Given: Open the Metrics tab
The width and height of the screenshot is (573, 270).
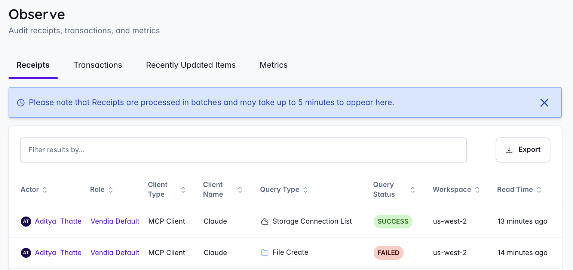Looking at the screenshot, I should click(273, 65).
